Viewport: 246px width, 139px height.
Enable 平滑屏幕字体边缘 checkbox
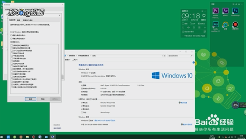tap(12, 59)
